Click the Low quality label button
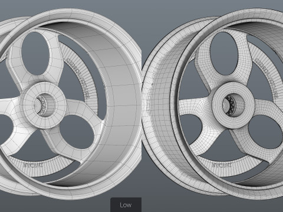This screenshot has width=283, height=212. 126,205
